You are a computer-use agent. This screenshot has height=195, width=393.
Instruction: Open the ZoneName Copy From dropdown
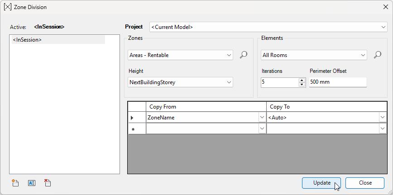click(x=262, y=118)
